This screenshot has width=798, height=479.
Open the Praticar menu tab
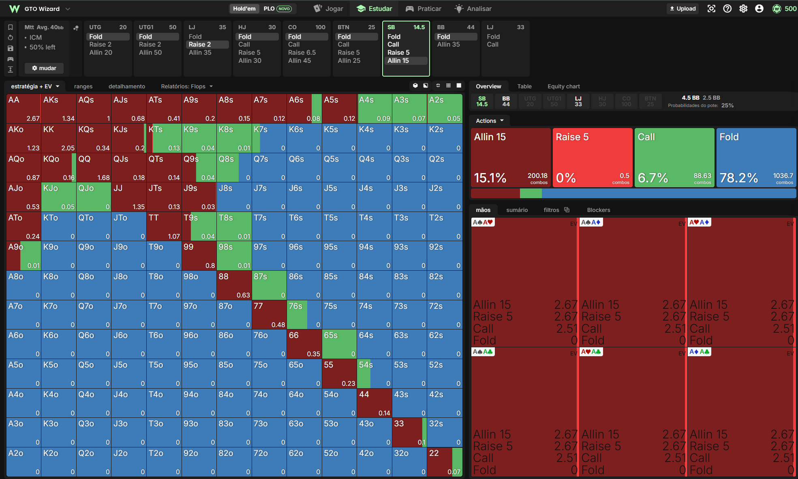pyautogui.click(x=424, y=9)
